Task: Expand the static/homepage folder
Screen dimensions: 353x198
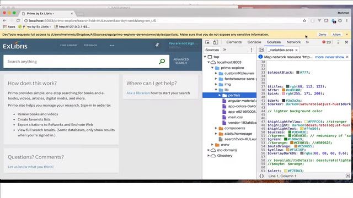Action: [x=216, y=134]
